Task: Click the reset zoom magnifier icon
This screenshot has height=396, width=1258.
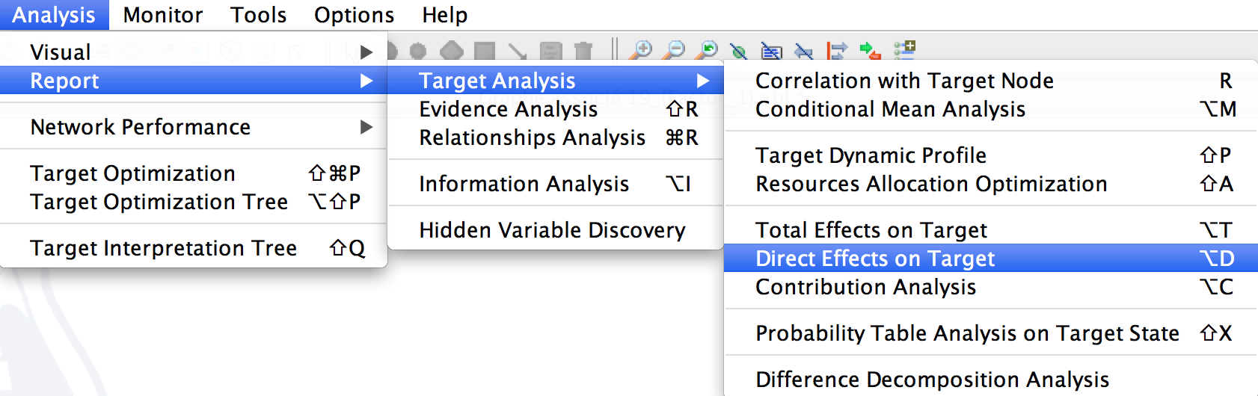Action: (x=706, y=50)
